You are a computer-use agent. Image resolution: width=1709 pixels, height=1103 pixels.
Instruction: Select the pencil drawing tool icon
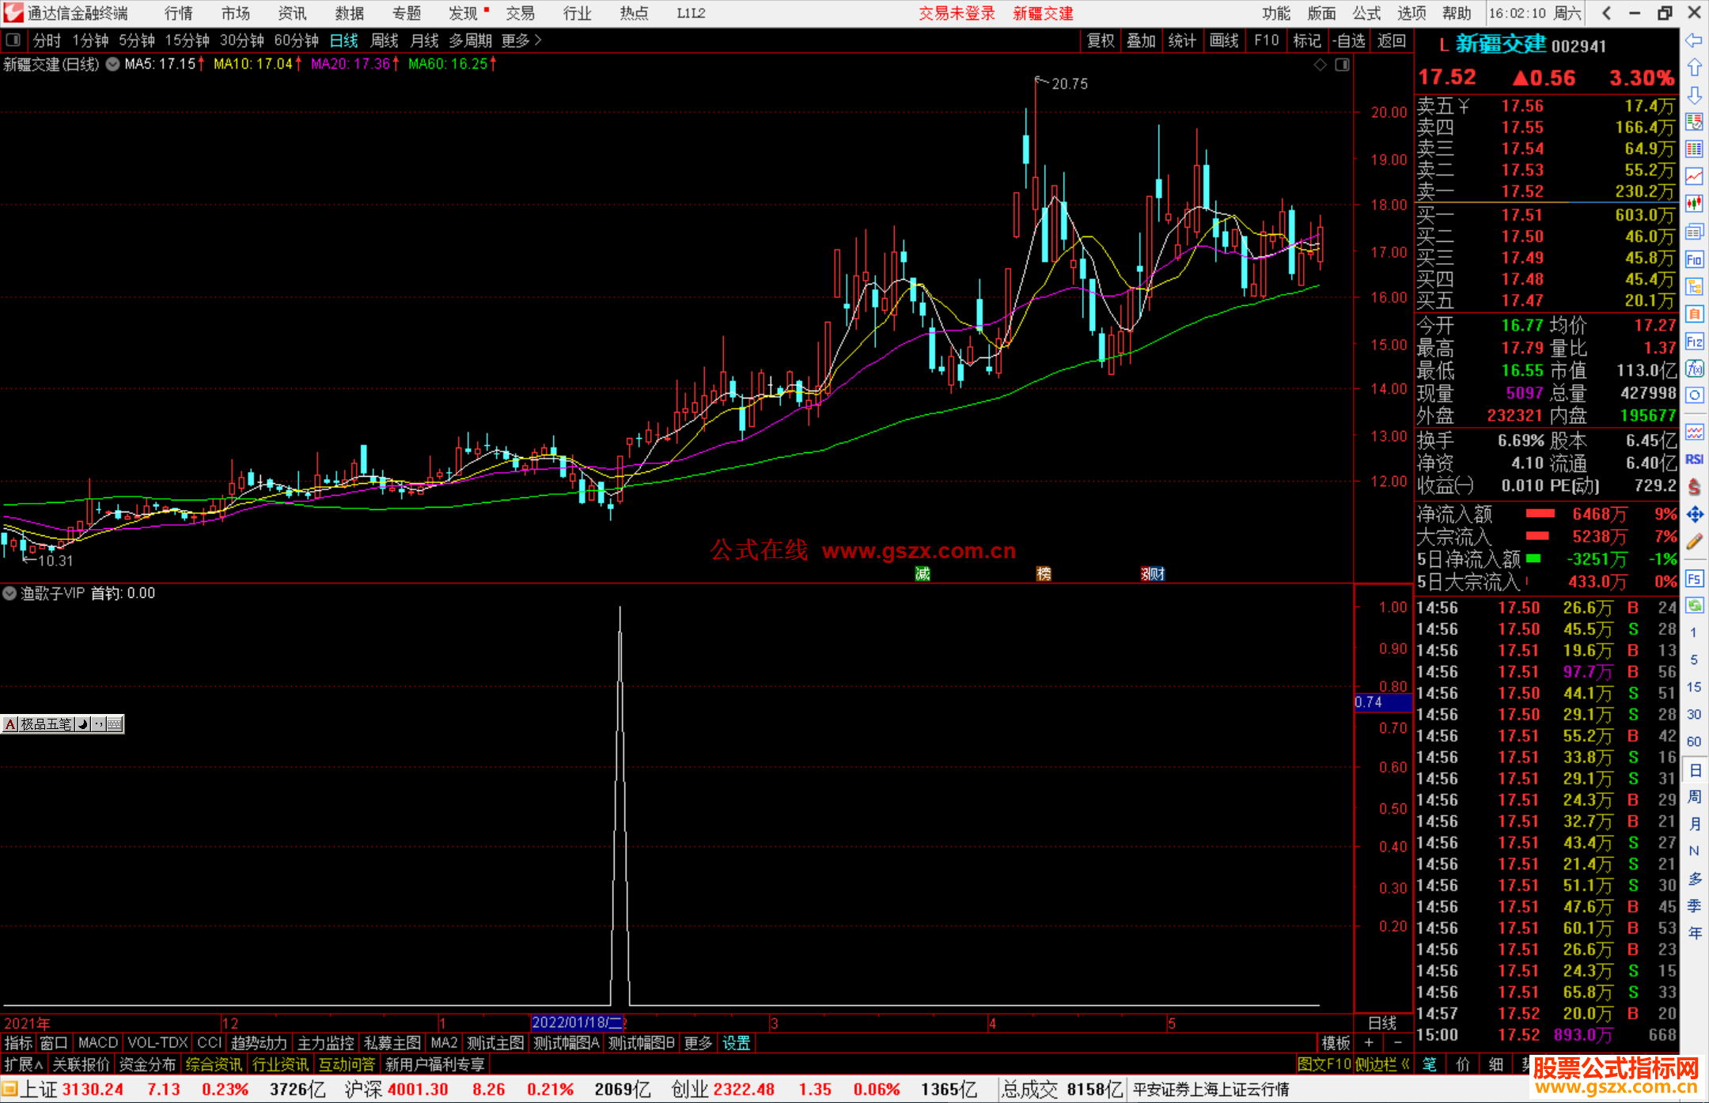pyautogui.click(x=1694, y=542)
